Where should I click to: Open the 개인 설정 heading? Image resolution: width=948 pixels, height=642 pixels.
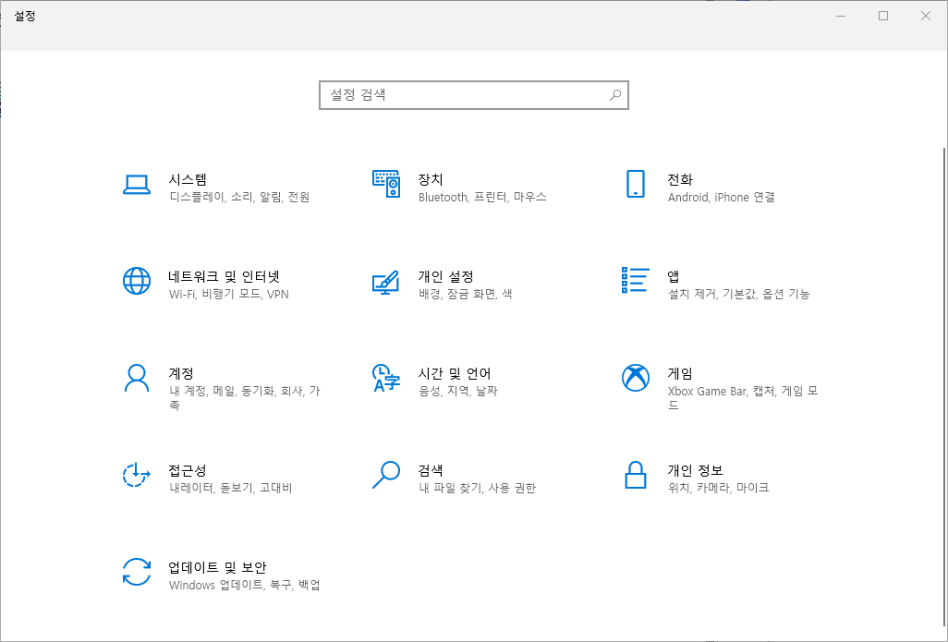pyautogui.click(x=445, y=276)
